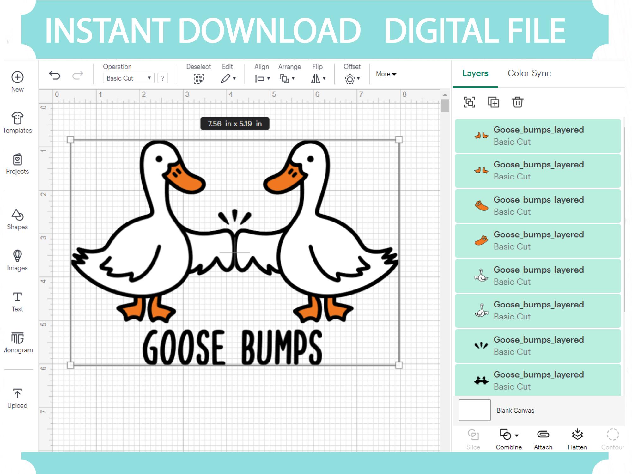The image size is (632, 474).
Task: Select the Text tool
Action: tap(17, 300)
